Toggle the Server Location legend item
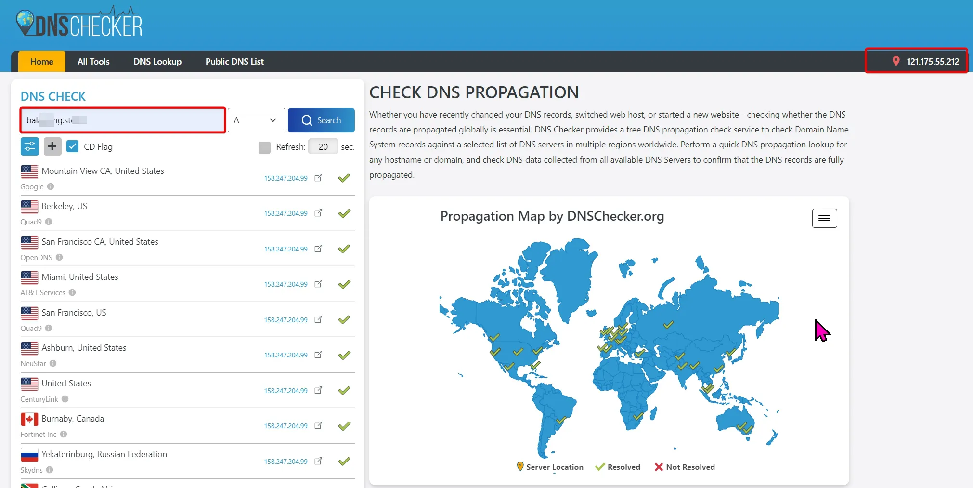This screenshot has height=488, width=973. pos(550,467)
